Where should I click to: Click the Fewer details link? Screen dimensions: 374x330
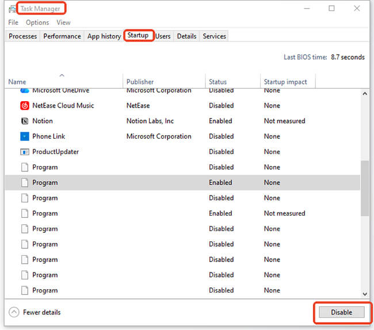pyautogui.click(x=42, y=312)
